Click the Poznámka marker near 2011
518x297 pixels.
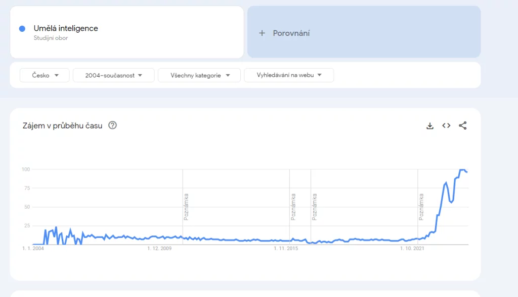point(186,207)
